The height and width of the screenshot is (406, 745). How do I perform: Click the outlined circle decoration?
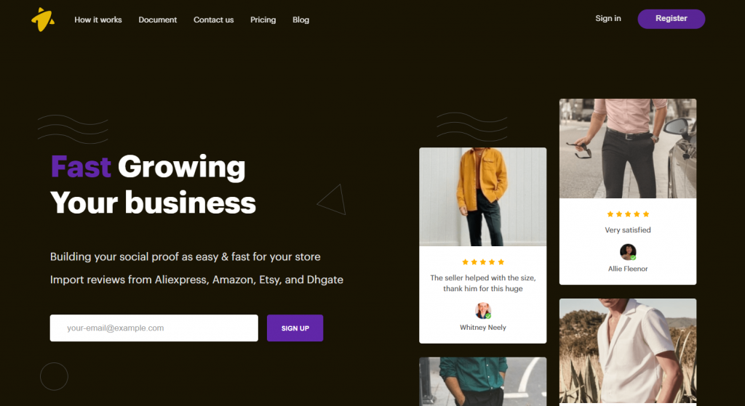pos(54,377)
